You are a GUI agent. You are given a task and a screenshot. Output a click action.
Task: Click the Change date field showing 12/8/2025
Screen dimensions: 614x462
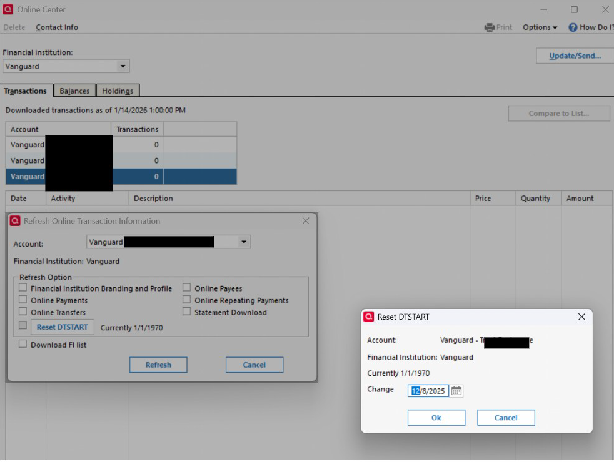[x=428, y=391]
